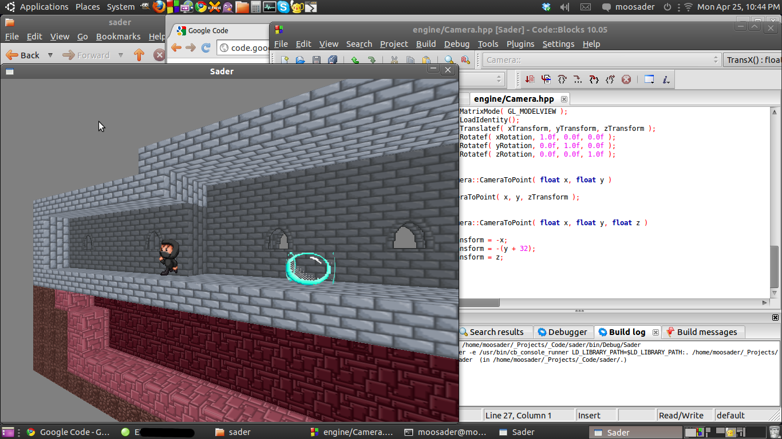This screenshot has width=782, height=439.
Task: Switch to the Debugger log tab
Action: pos(562,332)
